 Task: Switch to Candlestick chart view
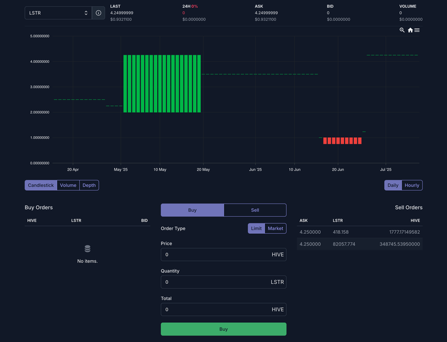(41, 185)
